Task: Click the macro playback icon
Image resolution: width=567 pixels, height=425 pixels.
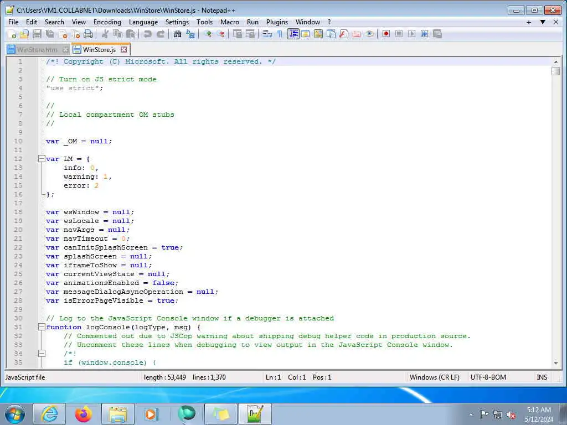Action: point(411,34)
